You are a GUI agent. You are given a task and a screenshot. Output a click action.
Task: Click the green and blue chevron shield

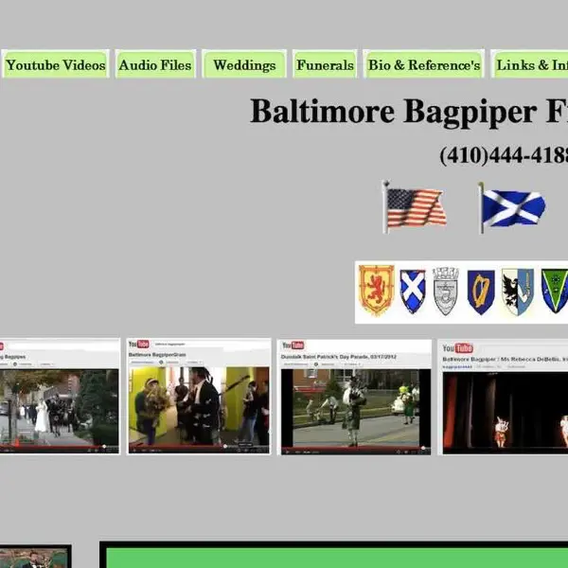tap(555, 291)
